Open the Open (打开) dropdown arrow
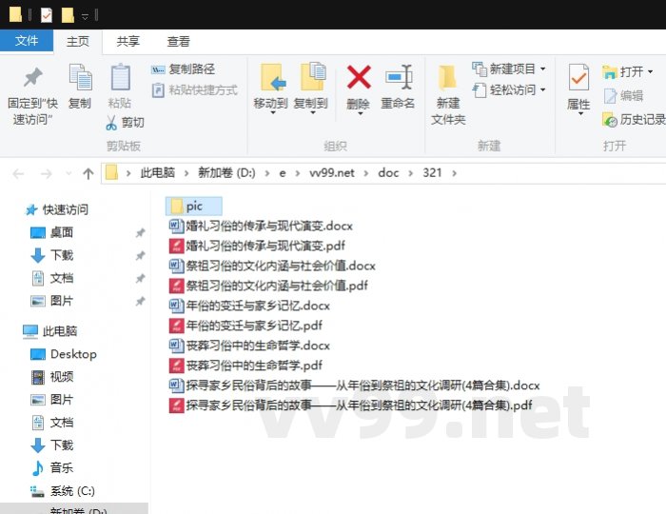Screen dimensions: 666x514 650,71
